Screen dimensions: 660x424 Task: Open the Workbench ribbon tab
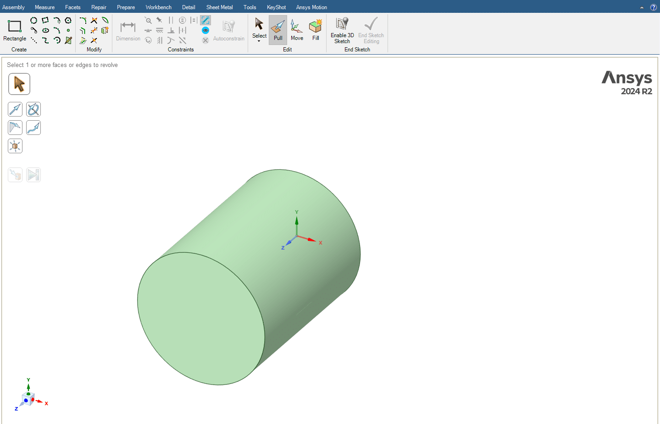pyautogui.click(x=158, y=7)
